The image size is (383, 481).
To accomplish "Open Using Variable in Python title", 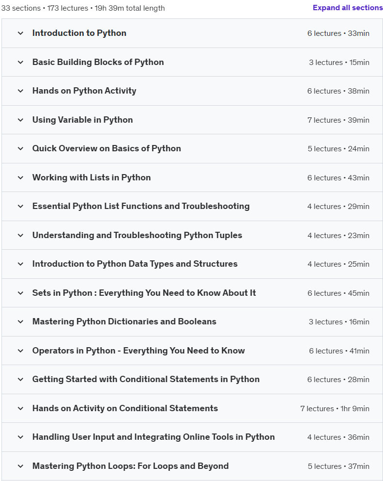I will 82,120.
